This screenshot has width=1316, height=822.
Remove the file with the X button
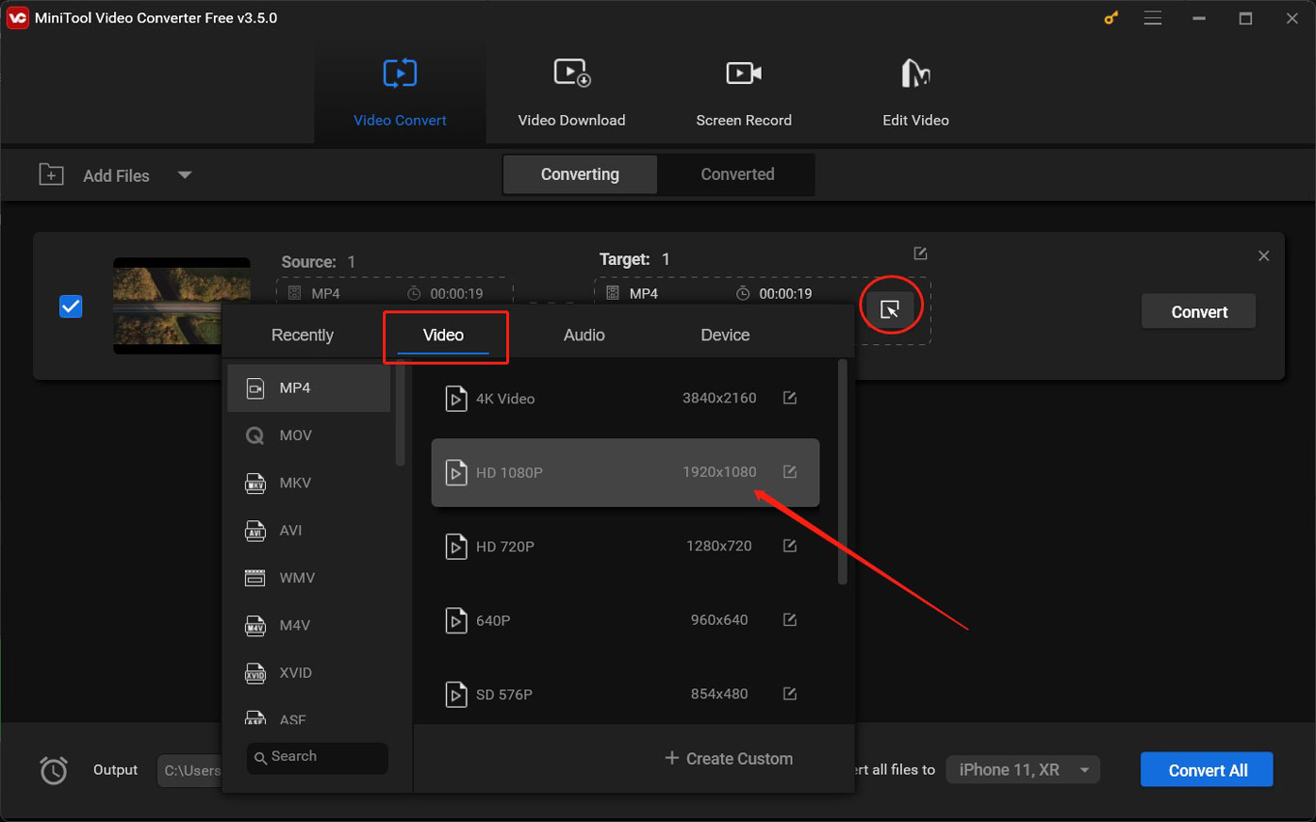coord(1264,255)
